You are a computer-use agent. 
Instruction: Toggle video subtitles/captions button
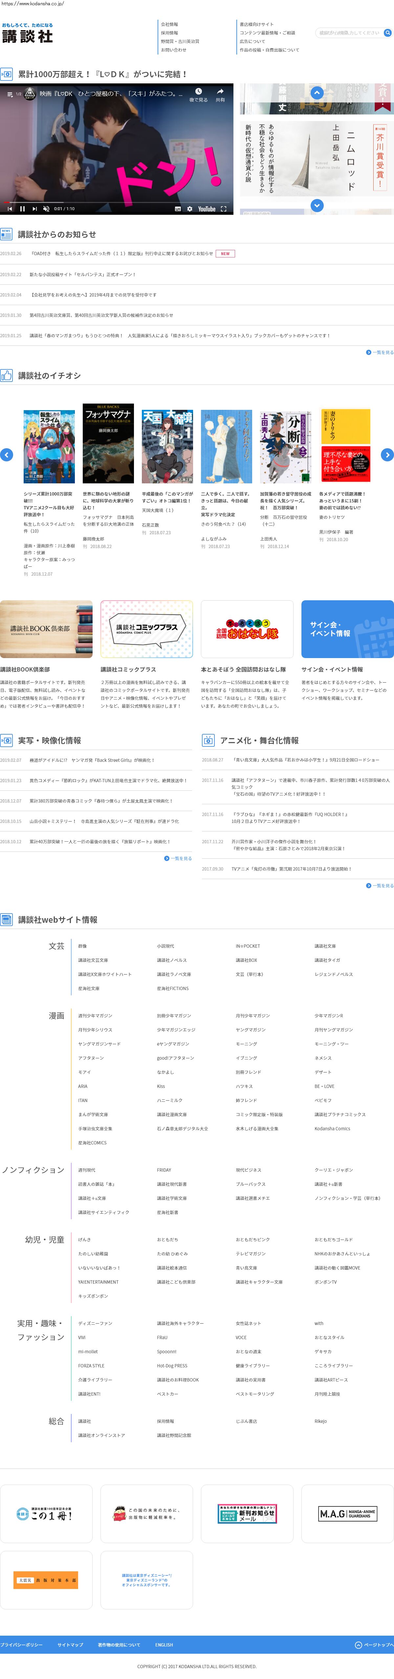pyautogui.click(x=178, y=209)
